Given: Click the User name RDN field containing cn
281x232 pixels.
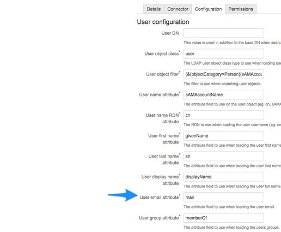Looking at the screenshot, I should [224, 115].
